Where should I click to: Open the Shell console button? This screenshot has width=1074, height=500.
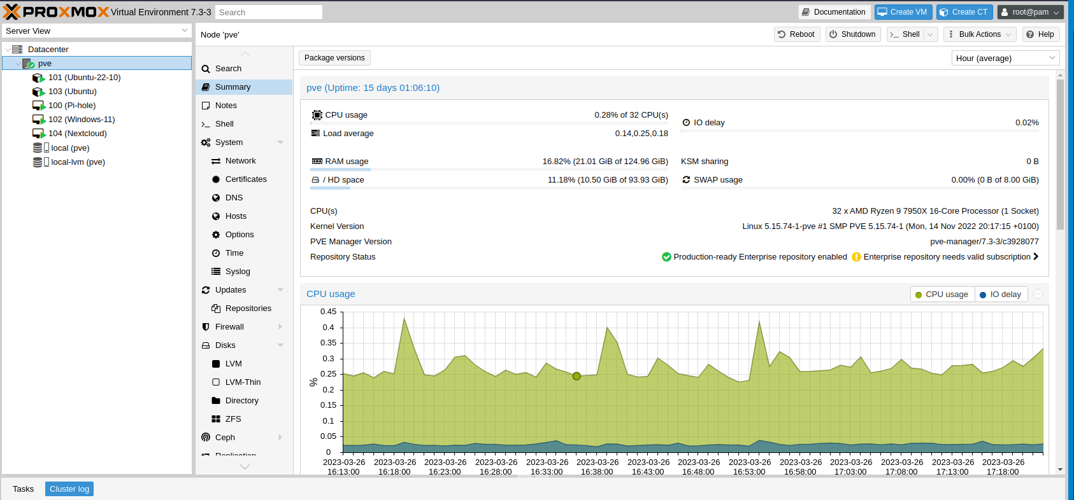(905, 34)
